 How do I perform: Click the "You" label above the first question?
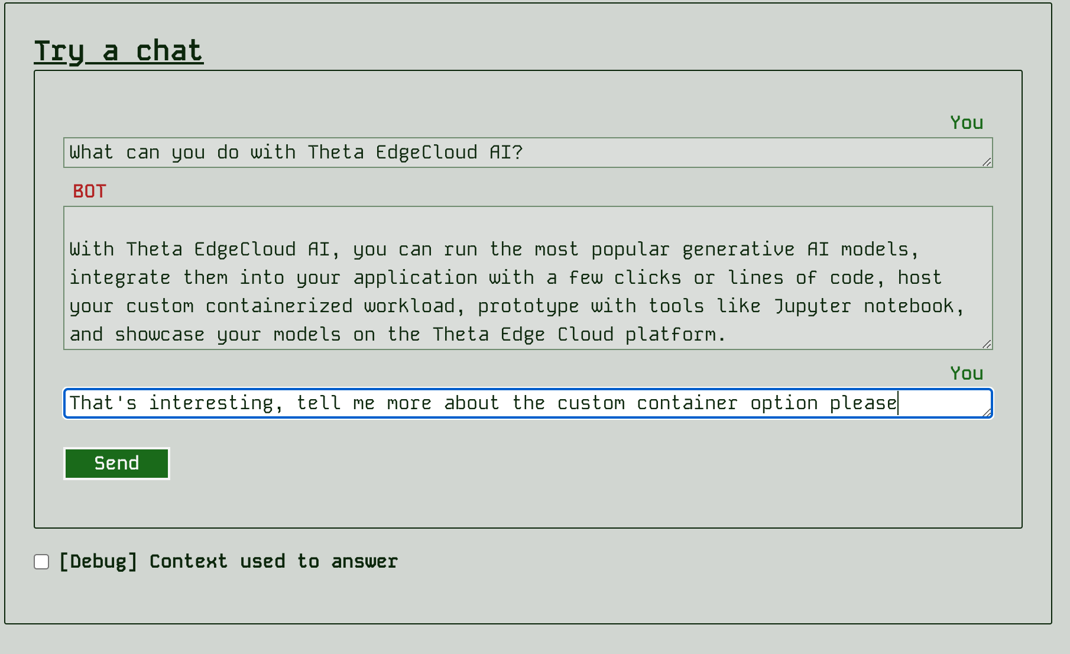point(967,122)
